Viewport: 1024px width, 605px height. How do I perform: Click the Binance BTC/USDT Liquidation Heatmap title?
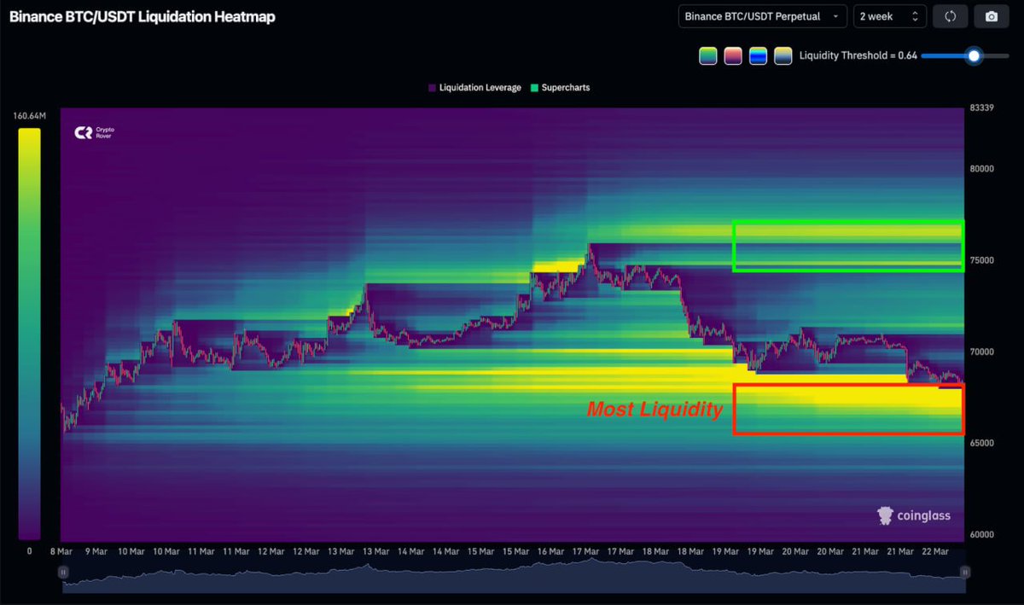pyautogui.click(x=141, y=15)
